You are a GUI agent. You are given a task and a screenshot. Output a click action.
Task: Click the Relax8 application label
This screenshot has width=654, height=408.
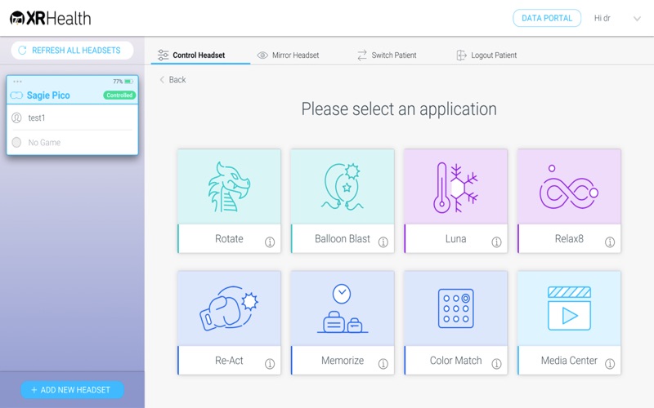click(569, 238)
